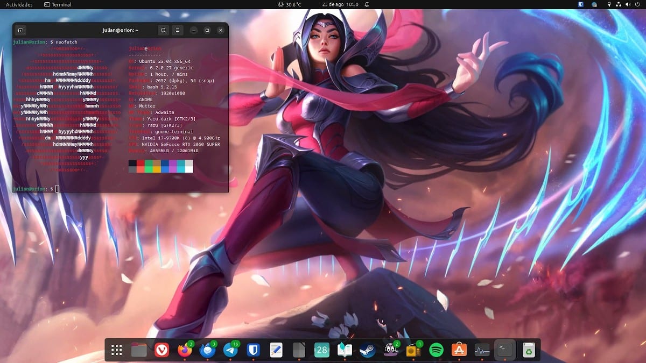Click the text 1920x1080
Screen dimensions: 646x363
[173, 94]
